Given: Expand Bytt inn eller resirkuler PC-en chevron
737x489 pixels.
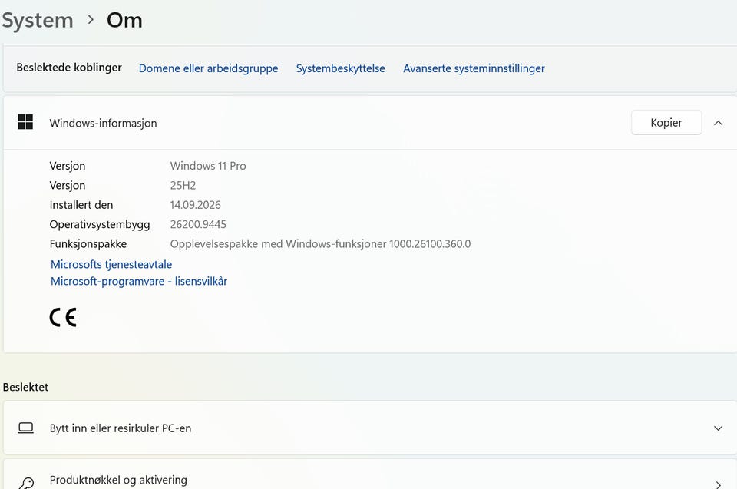Looking at the screenshot, I should [719, 428].
